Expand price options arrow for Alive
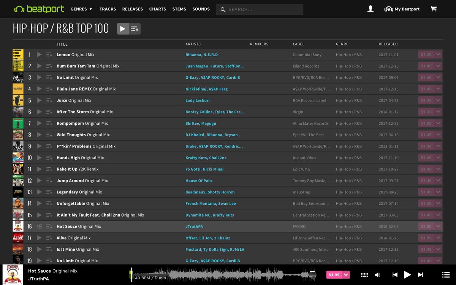 (438, 238)
